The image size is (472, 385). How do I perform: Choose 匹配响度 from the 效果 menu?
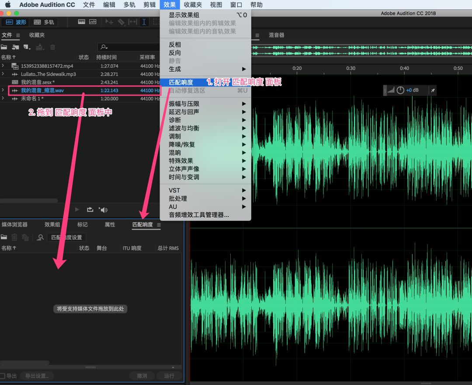coord(181,82)
